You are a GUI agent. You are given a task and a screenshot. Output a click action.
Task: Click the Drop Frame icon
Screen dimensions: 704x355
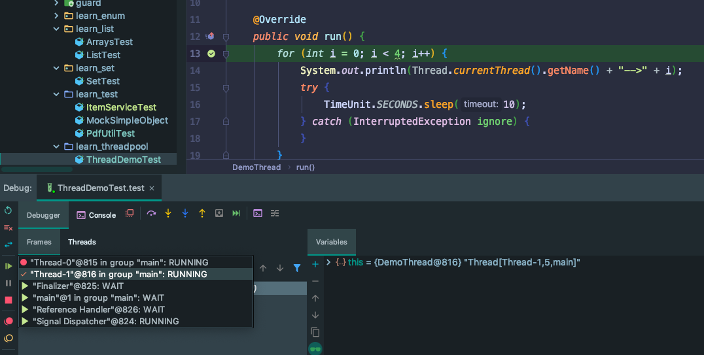219,213
